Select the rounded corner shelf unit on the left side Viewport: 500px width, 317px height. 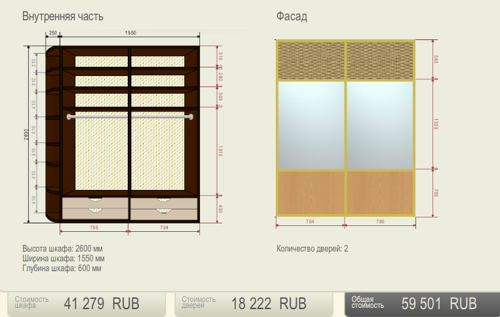[x=53, y=134]
